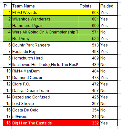Select the Hammered Again team cell
The image size is (121, 129).
point(45,25)
